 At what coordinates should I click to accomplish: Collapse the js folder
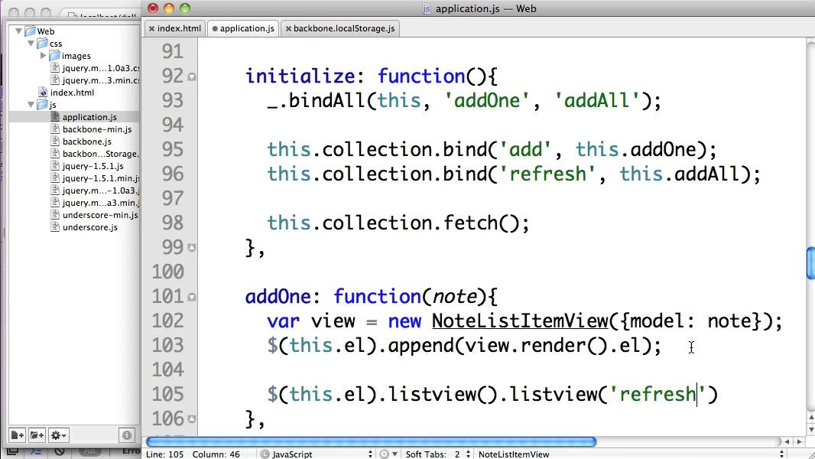coord(31,105)
